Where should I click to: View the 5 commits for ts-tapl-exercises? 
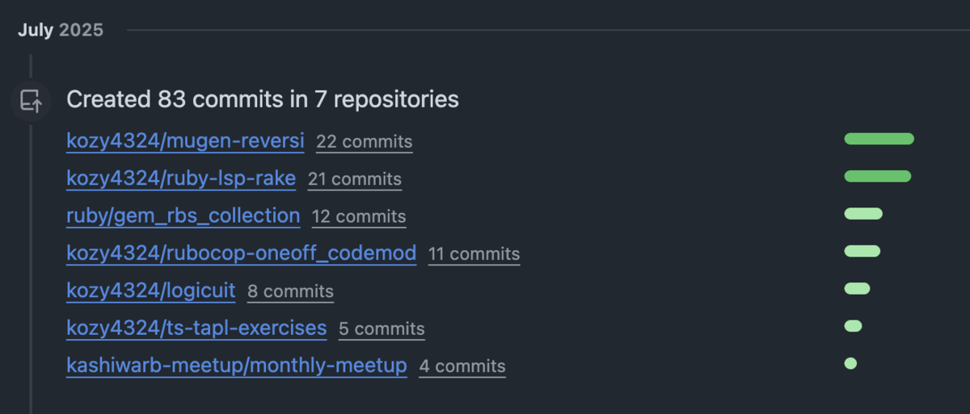[382, 329]
